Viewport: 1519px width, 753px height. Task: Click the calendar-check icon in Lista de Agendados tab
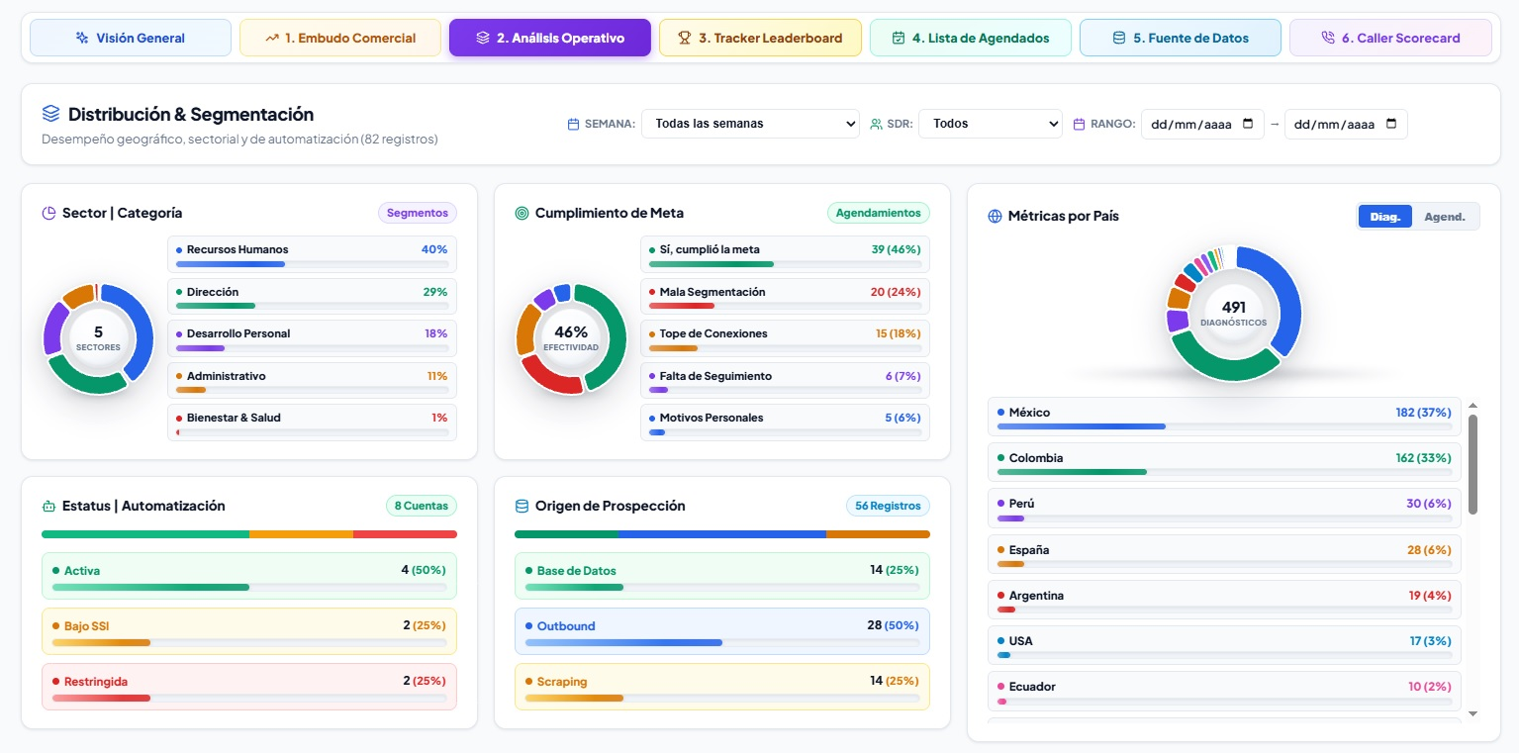coord(899,38)
